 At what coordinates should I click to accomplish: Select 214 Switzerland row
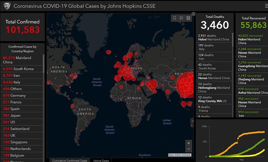(21, 129)
